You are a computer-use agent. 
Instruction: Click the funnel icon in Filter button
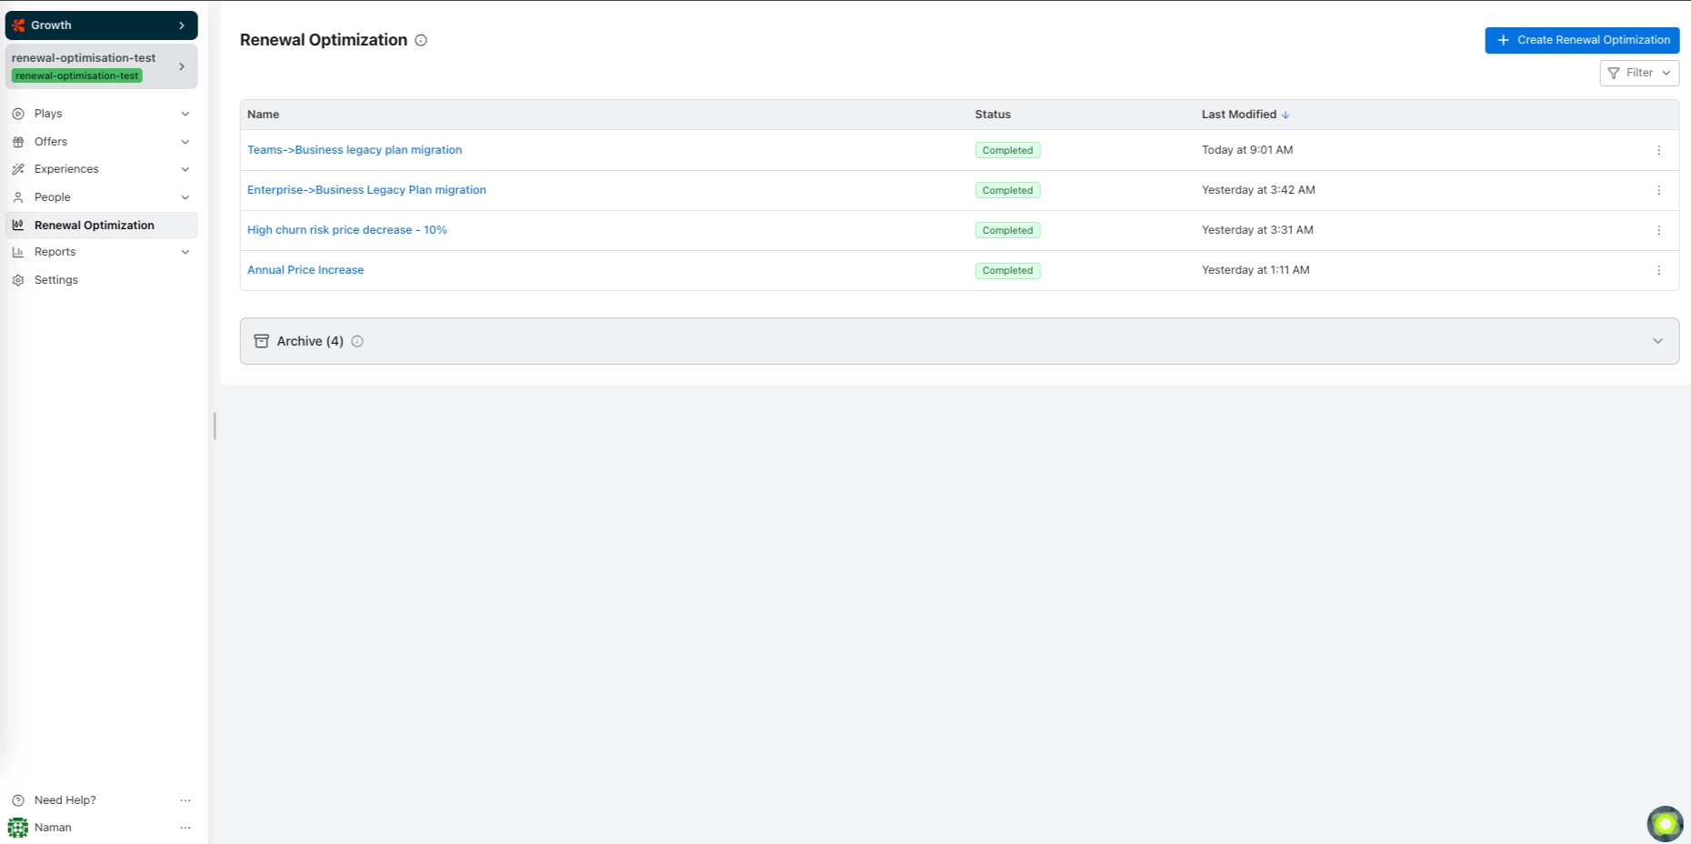[1614, 73]
